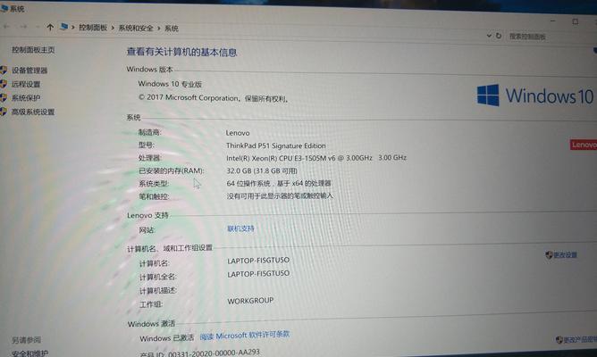Click the Back arrow navigation button
This screenshot has height=357, width=597.
[6, 26]
